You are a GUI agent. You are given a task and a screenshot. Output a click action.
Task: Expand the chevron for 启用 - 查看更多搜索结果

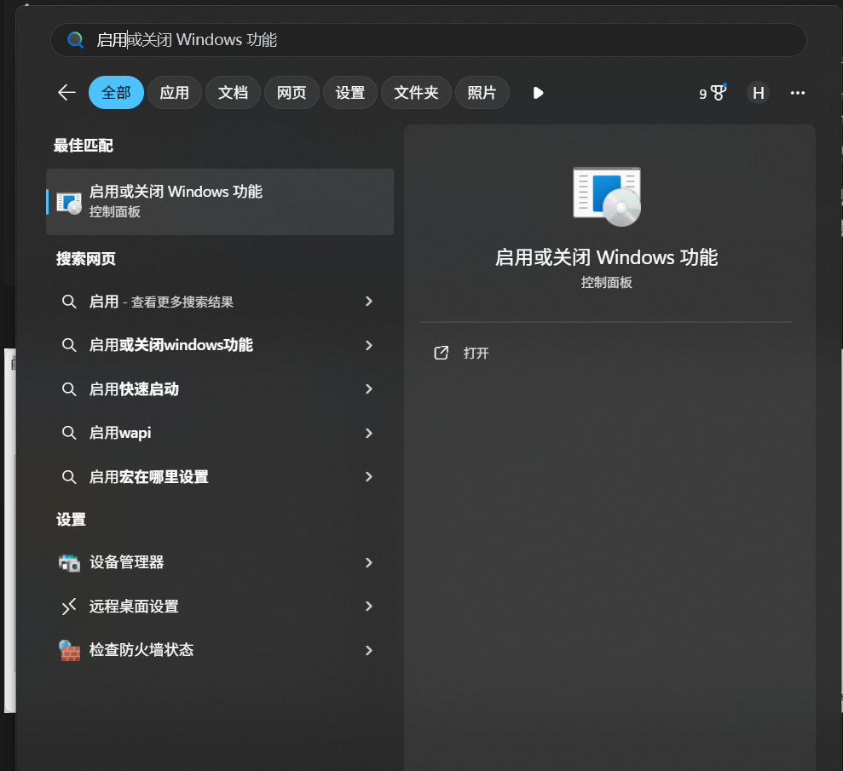[369, 302]
